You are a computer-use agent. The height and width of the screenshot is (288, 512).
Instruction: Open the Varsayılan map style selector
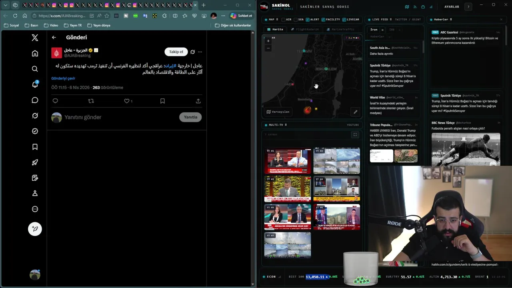pos(278,112)
